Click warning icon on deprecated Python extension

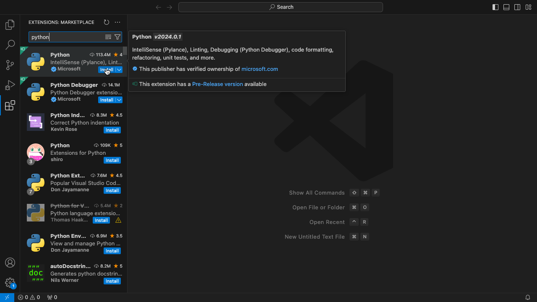coord(118,220)
